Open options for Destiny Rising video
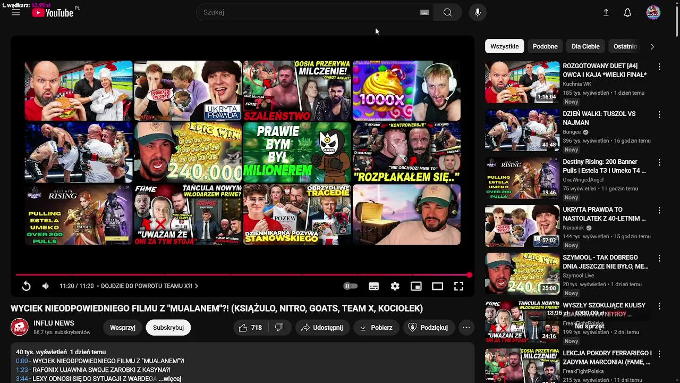 (659, 163)
